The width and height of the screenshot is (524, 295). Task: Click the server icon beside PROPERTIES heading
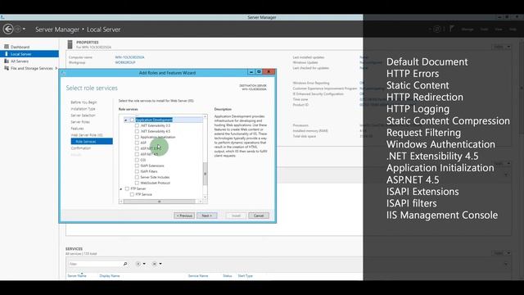tap(70, 44)
